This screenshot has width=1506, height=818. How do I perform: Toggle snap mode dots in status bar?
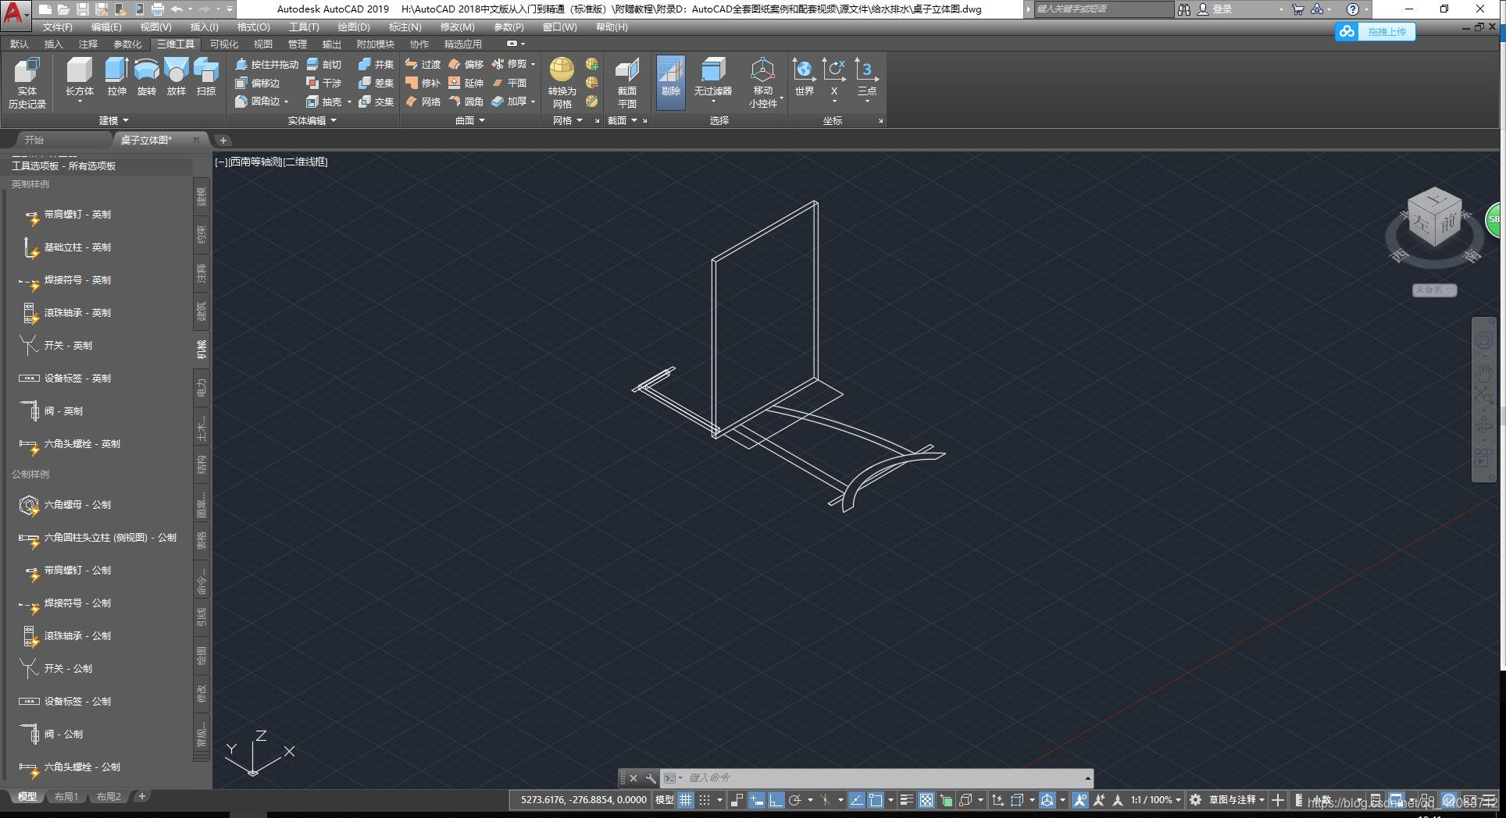tap(705, 800)
